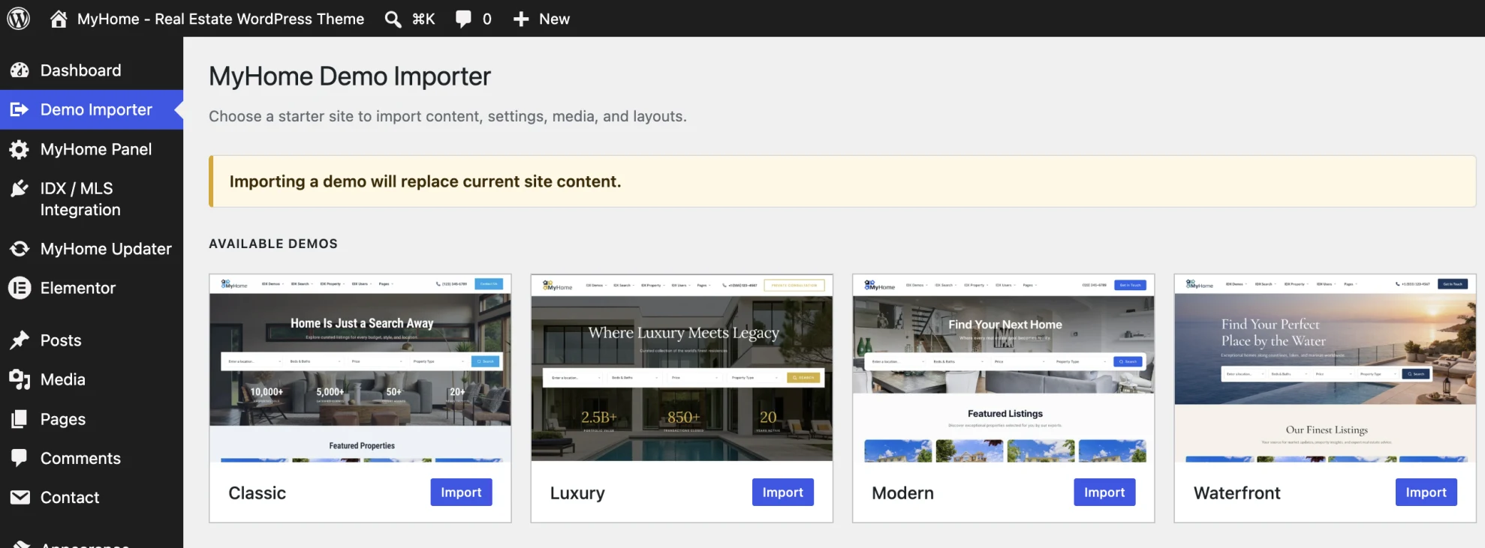This screenshot has height=548, width=1485.
Task: Go to IDX / MLS Integration
Action: coord(92,199)
